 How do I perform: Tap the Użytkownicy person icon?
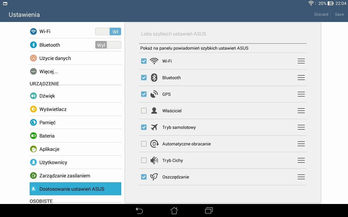pos(33,162)
